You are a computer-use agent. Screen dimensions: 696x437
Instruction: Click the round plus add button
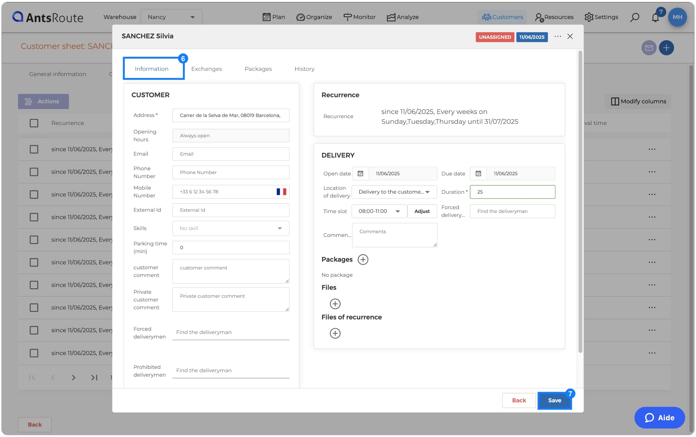(x=666, y=47)
